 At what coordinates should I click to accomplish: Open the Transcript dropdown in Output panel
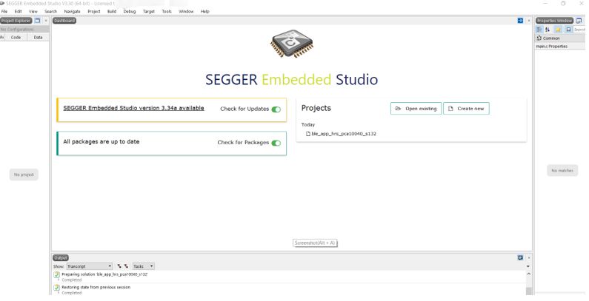(89, 266)
